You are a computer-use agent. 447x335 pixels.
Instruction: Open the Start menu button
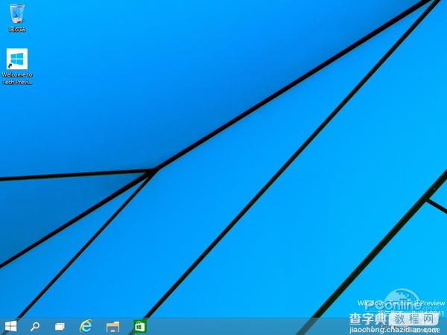(x=11, y=326)
